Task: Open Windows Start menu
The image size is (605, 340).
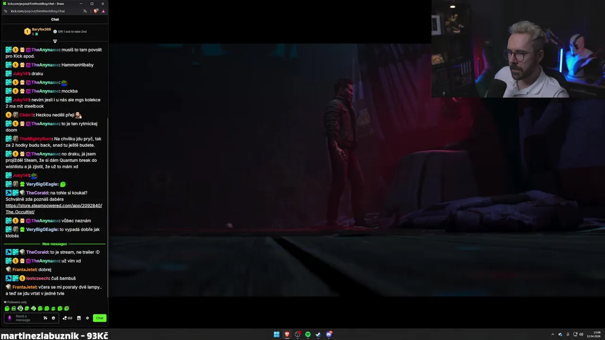Action: pos(277,334)
